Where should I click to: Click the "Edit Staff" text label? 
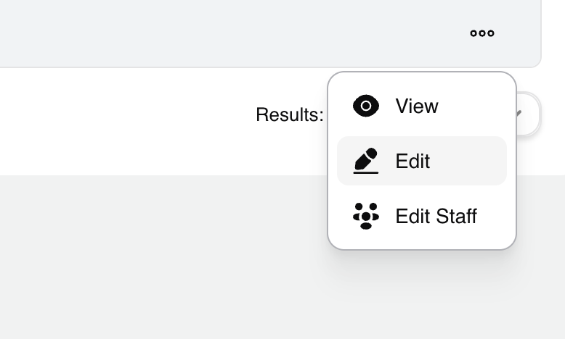(436, 216)
